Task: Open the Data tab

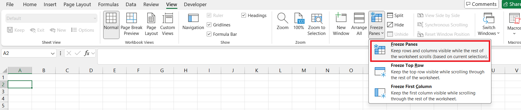Action: (x=131, y=4)
